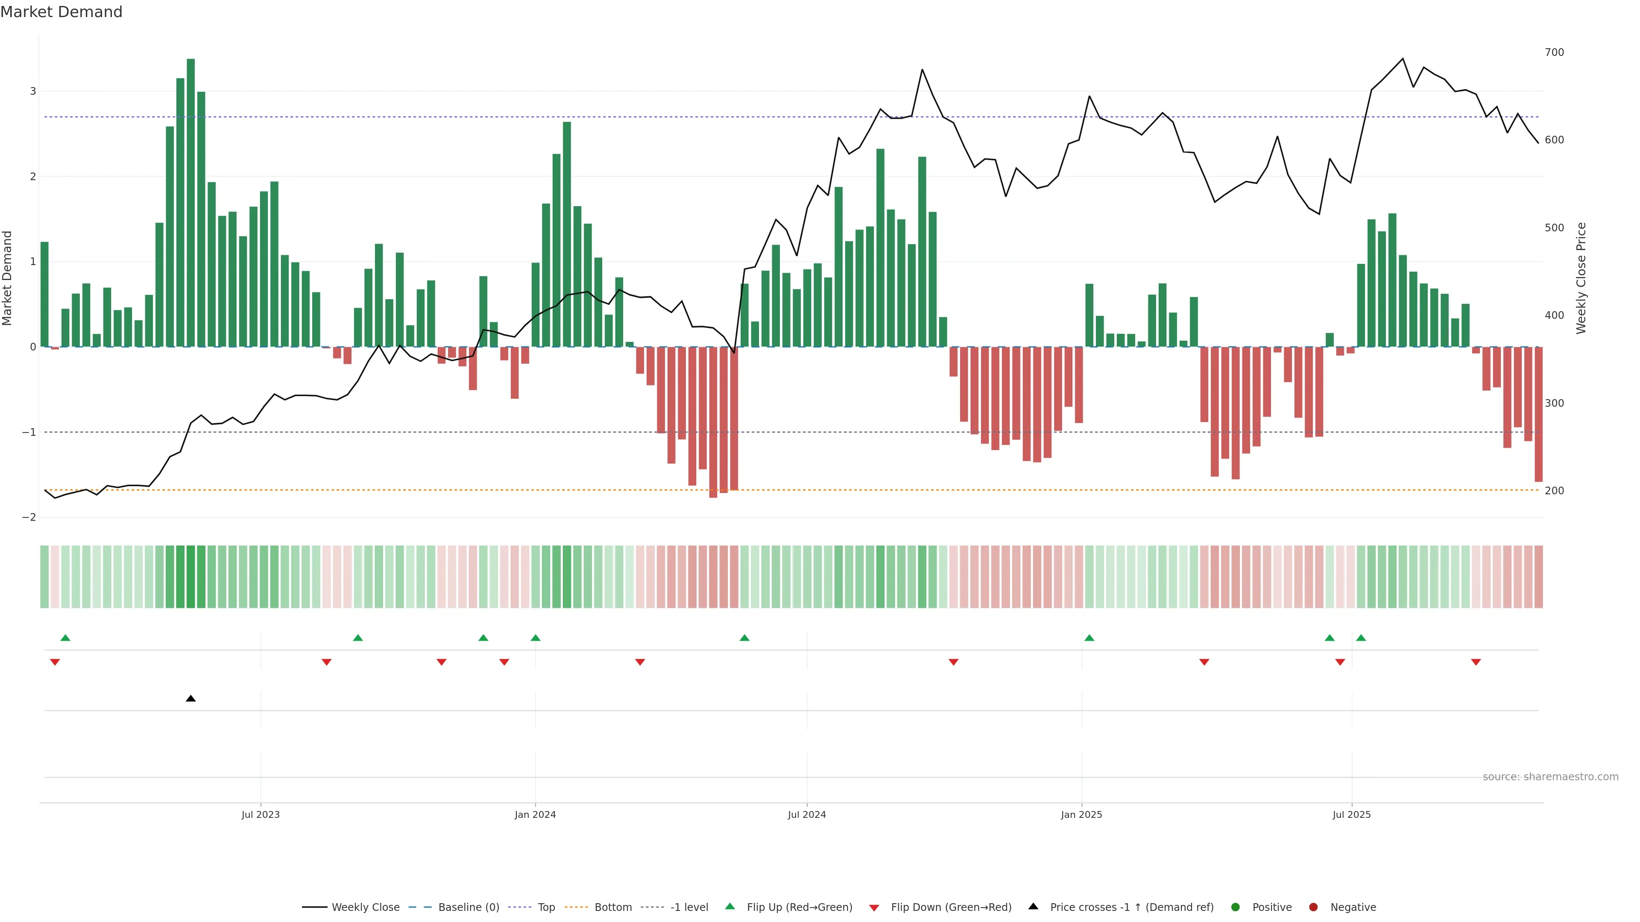
Task: Click the last red Flip Down triangle marker
Action: pos(1476,662)
